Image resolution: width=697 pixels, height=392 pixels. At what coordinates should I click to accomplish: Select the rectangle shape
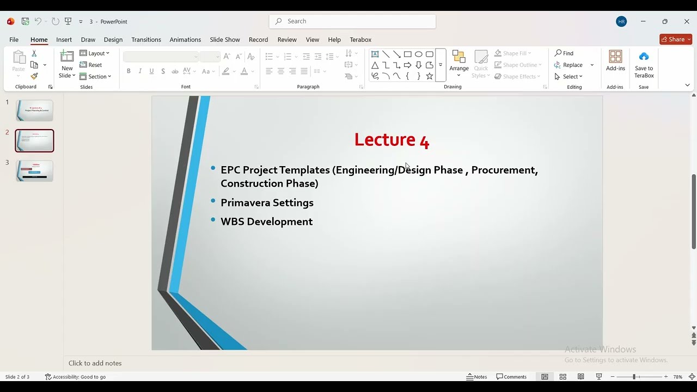(x=407, y=54)
